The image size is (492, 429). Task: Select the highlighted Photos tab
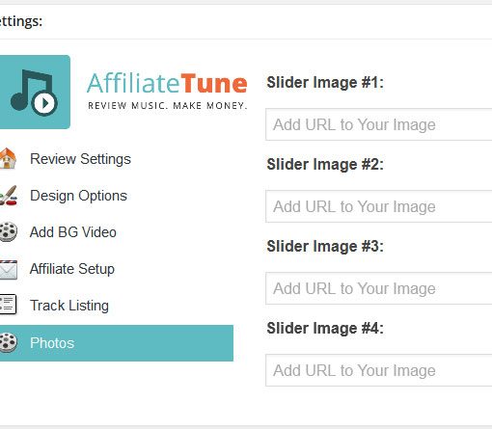point(117,343)
